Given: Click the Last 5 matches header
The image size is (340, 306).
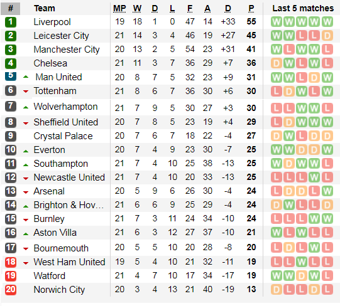Looking at the screenshot, I should [303, 8].
